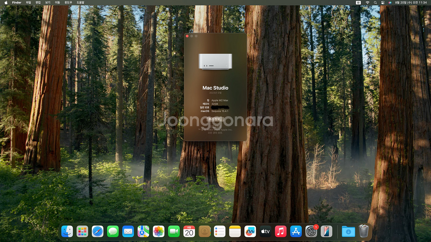Viewport: 431px width, 242px height.
Task: Open the Apple logo menu
Action: click(6, 2)
